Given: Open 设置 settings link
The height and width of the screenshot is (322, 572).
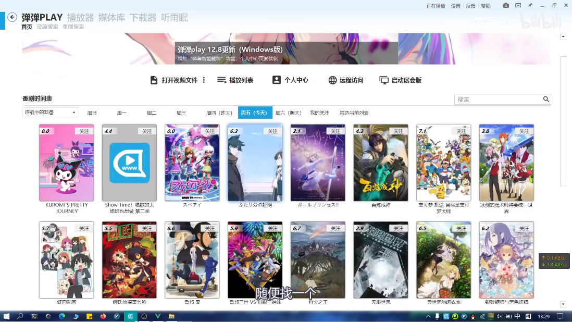Looking at the screenshot, I should (456, 6).
